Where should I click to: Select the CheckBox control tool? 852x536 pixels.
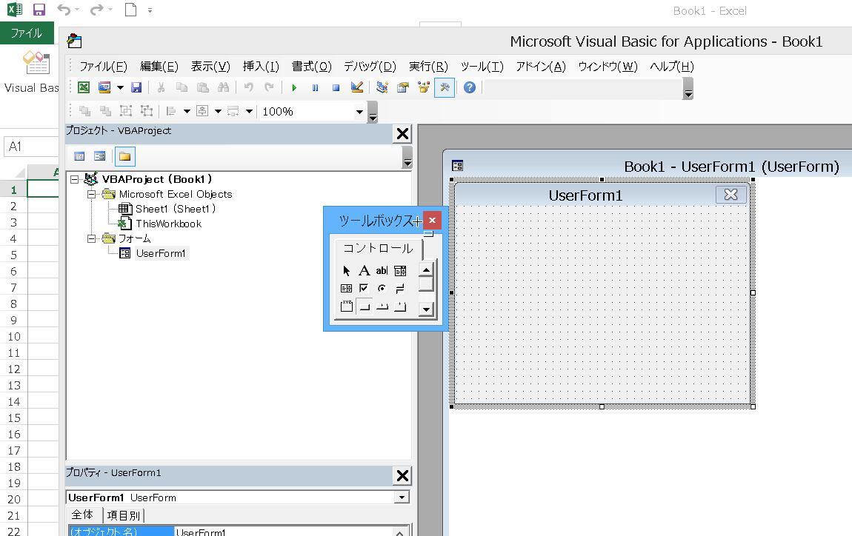[364, 289]
